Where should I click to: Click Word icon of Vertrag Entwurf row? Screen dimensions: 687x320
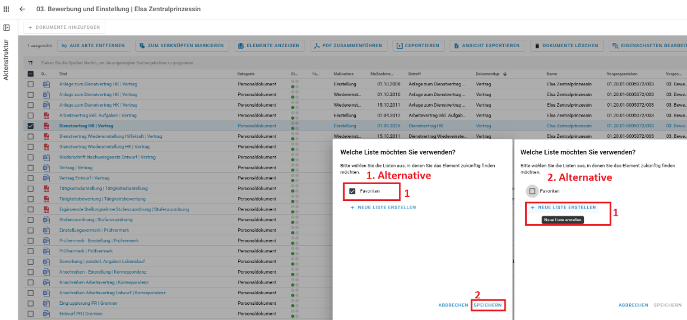click(46, 178)
